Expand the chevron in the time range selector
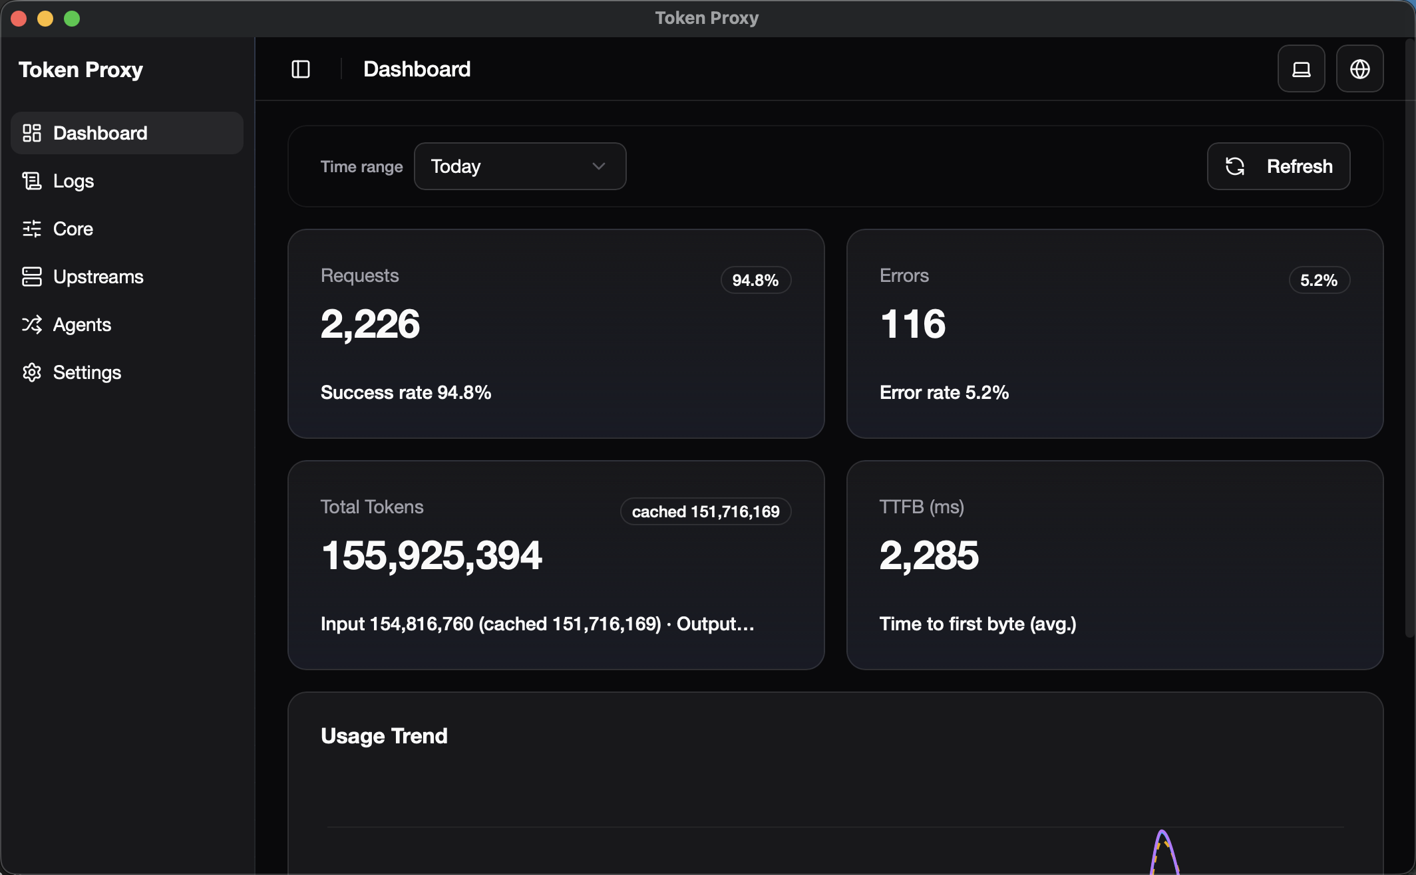This screenshot has width=1416, height=875. tap(598, 166)
